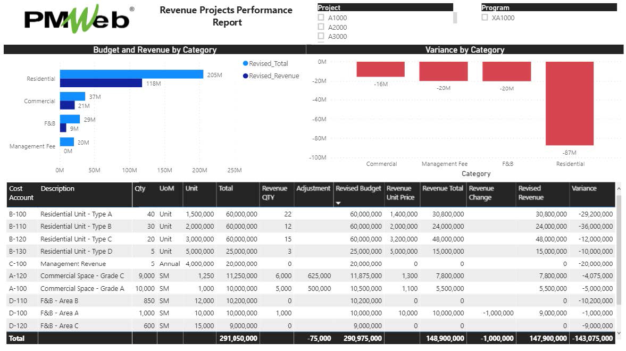The width and height of the screenshot is (626, 351).
Task: Click the -16M Commercial variance bar
Action: tap(381, 69)
